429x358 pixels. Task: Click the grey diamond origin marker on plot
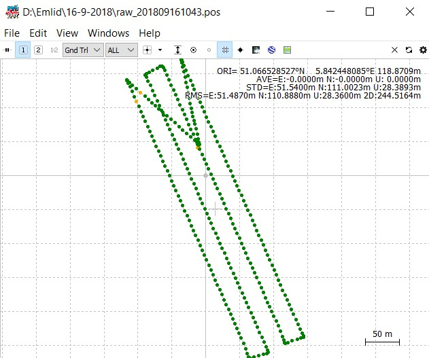pyautogui.click(x=206, y=175)
